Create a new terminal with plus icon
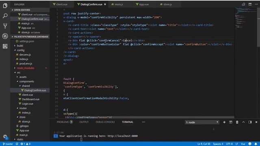 coord(224,122)
